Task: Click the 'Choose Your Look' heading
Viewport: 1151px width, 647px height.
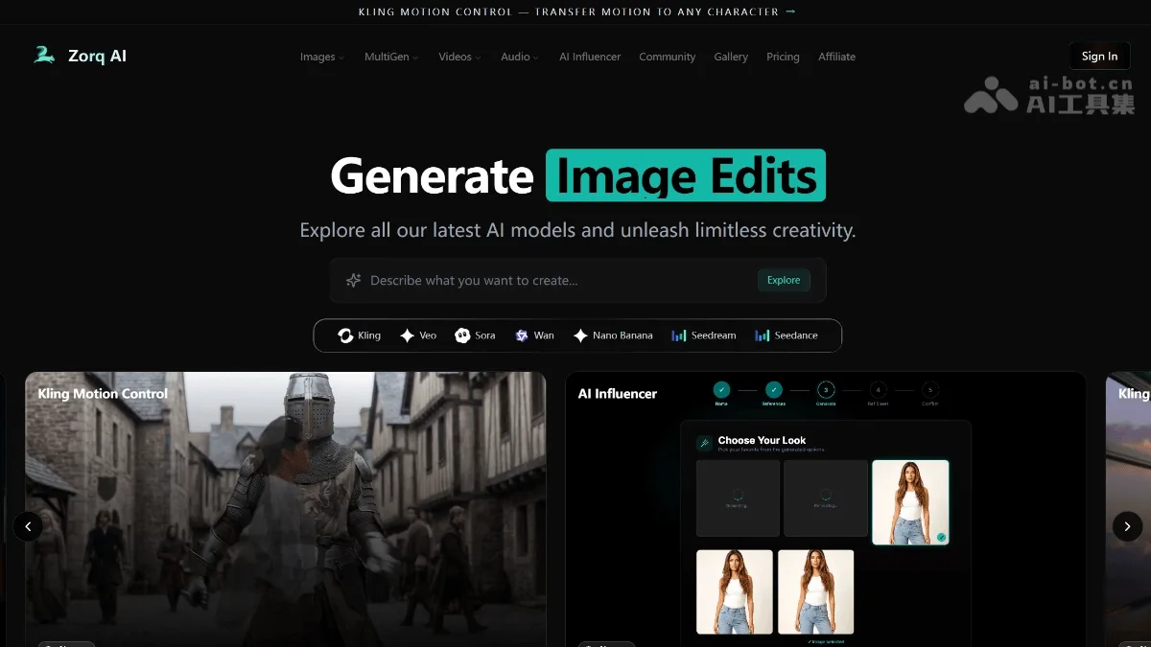Action: pos(762,440)
